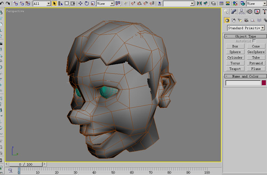Activate the Select and Link tool

tap(15, 3)
